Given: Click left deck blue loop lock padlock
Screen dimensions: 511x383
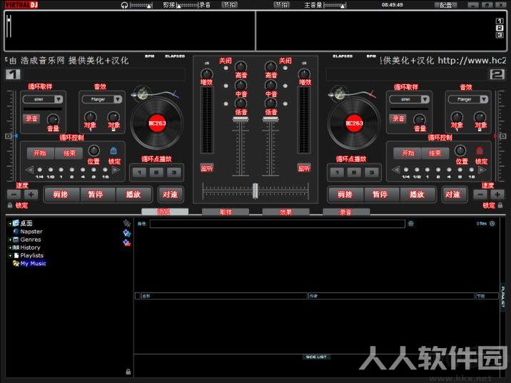Looking at the screenshot, I should pos(113,150).
